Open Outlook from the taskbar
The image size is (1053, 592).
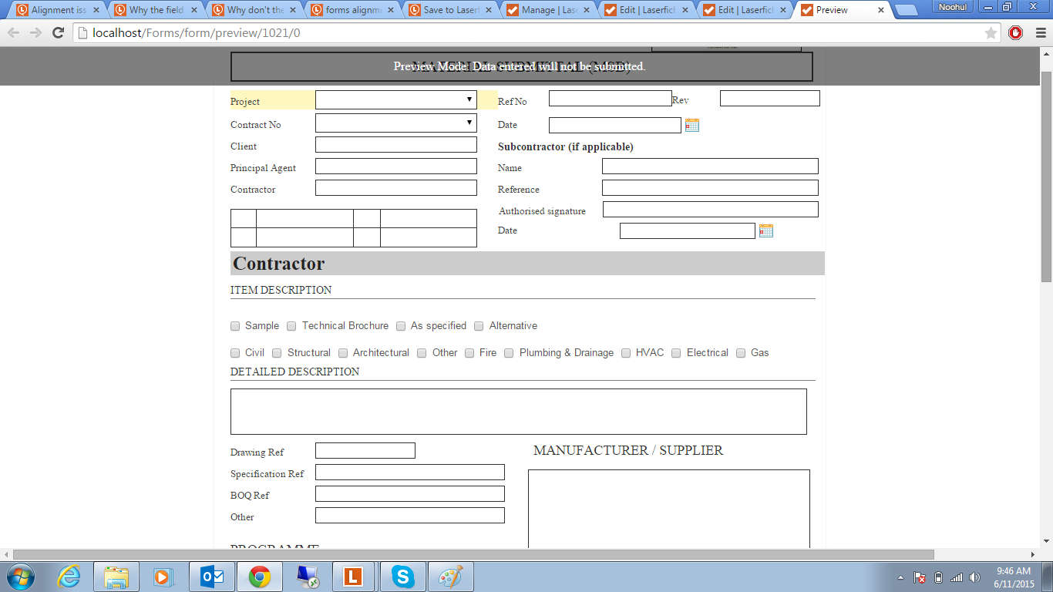(211, 577)
